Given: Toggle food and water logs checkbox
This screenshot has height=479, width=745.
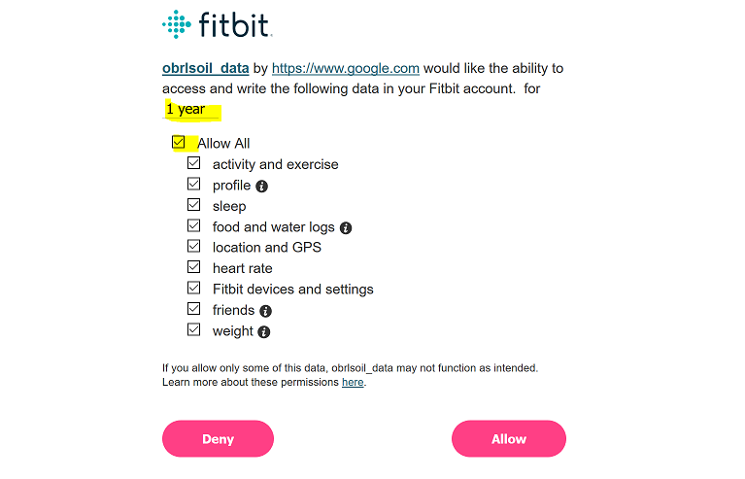Looking at the screenshot, I should click(x=194, y=225).
